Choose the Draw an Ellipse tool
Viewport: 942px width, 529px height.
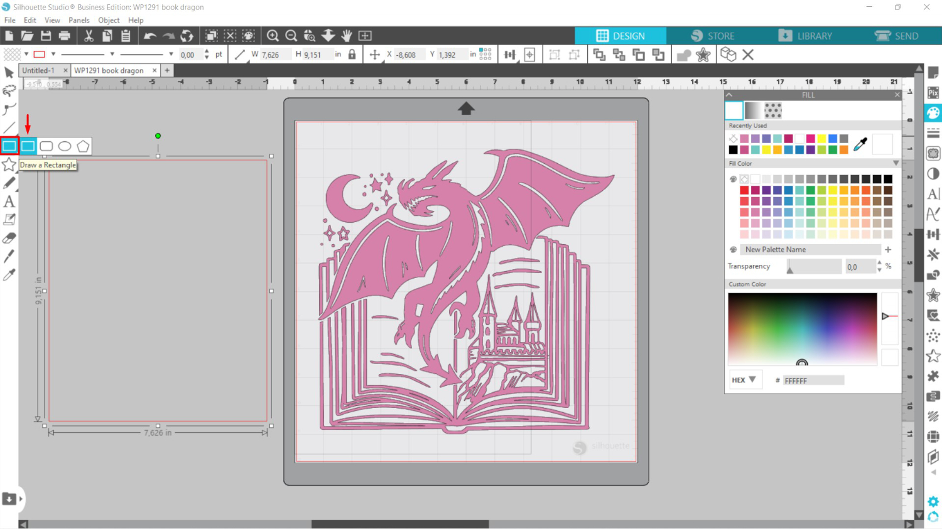click(65, 146)
